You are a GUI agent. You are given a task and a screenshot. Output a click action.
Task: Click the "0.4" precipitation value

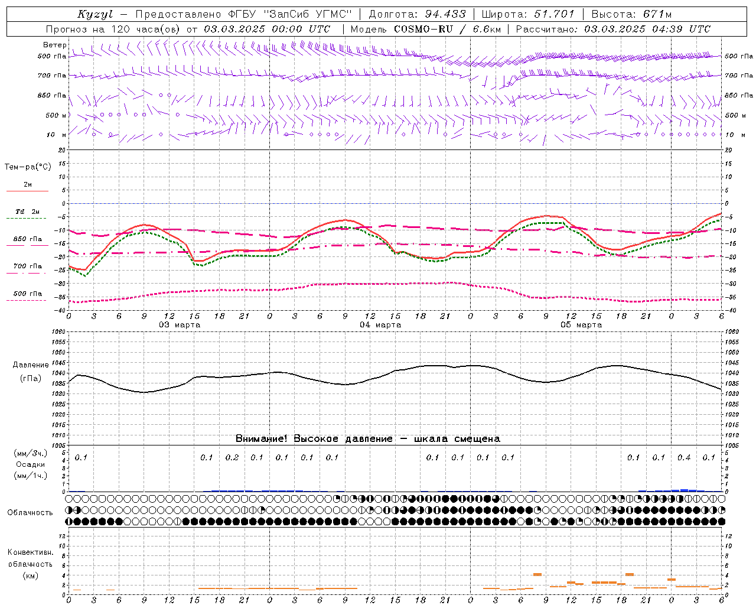(684, 457)
